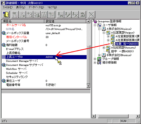Expand the B株式会社(Bkaisya) node
Screen dimensions: 141x124
point(99,55)
